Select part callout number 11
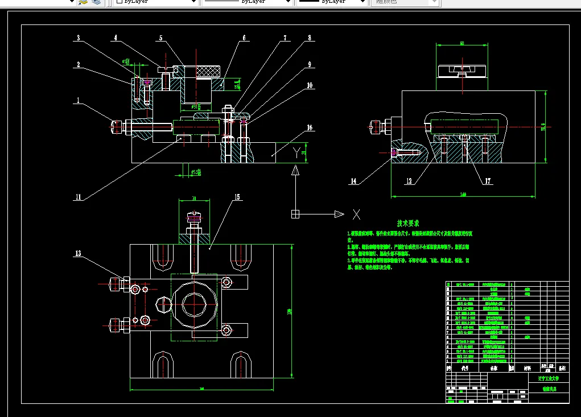581x417 pixels. pos(78,197)
